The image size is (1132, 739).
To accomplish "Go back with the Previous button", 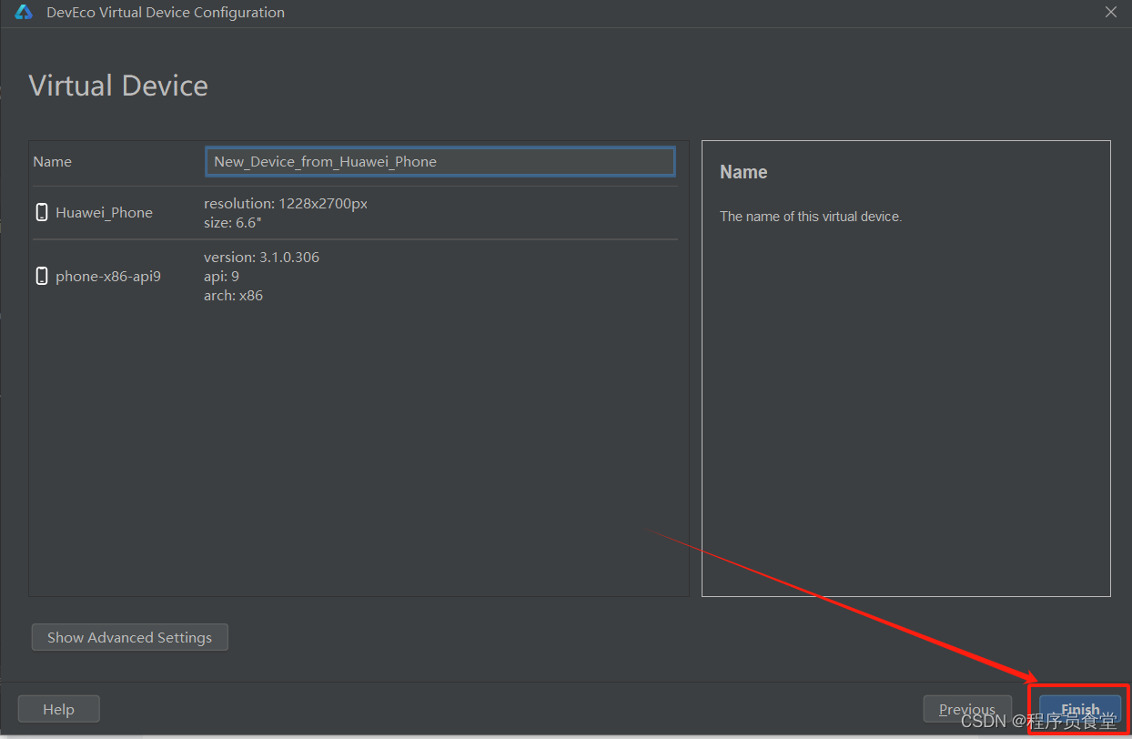I will [x=967, y=709].
